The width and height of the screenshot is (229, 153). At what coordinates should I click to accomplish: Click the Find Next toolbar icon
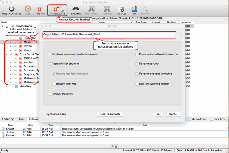coord(107,9)
